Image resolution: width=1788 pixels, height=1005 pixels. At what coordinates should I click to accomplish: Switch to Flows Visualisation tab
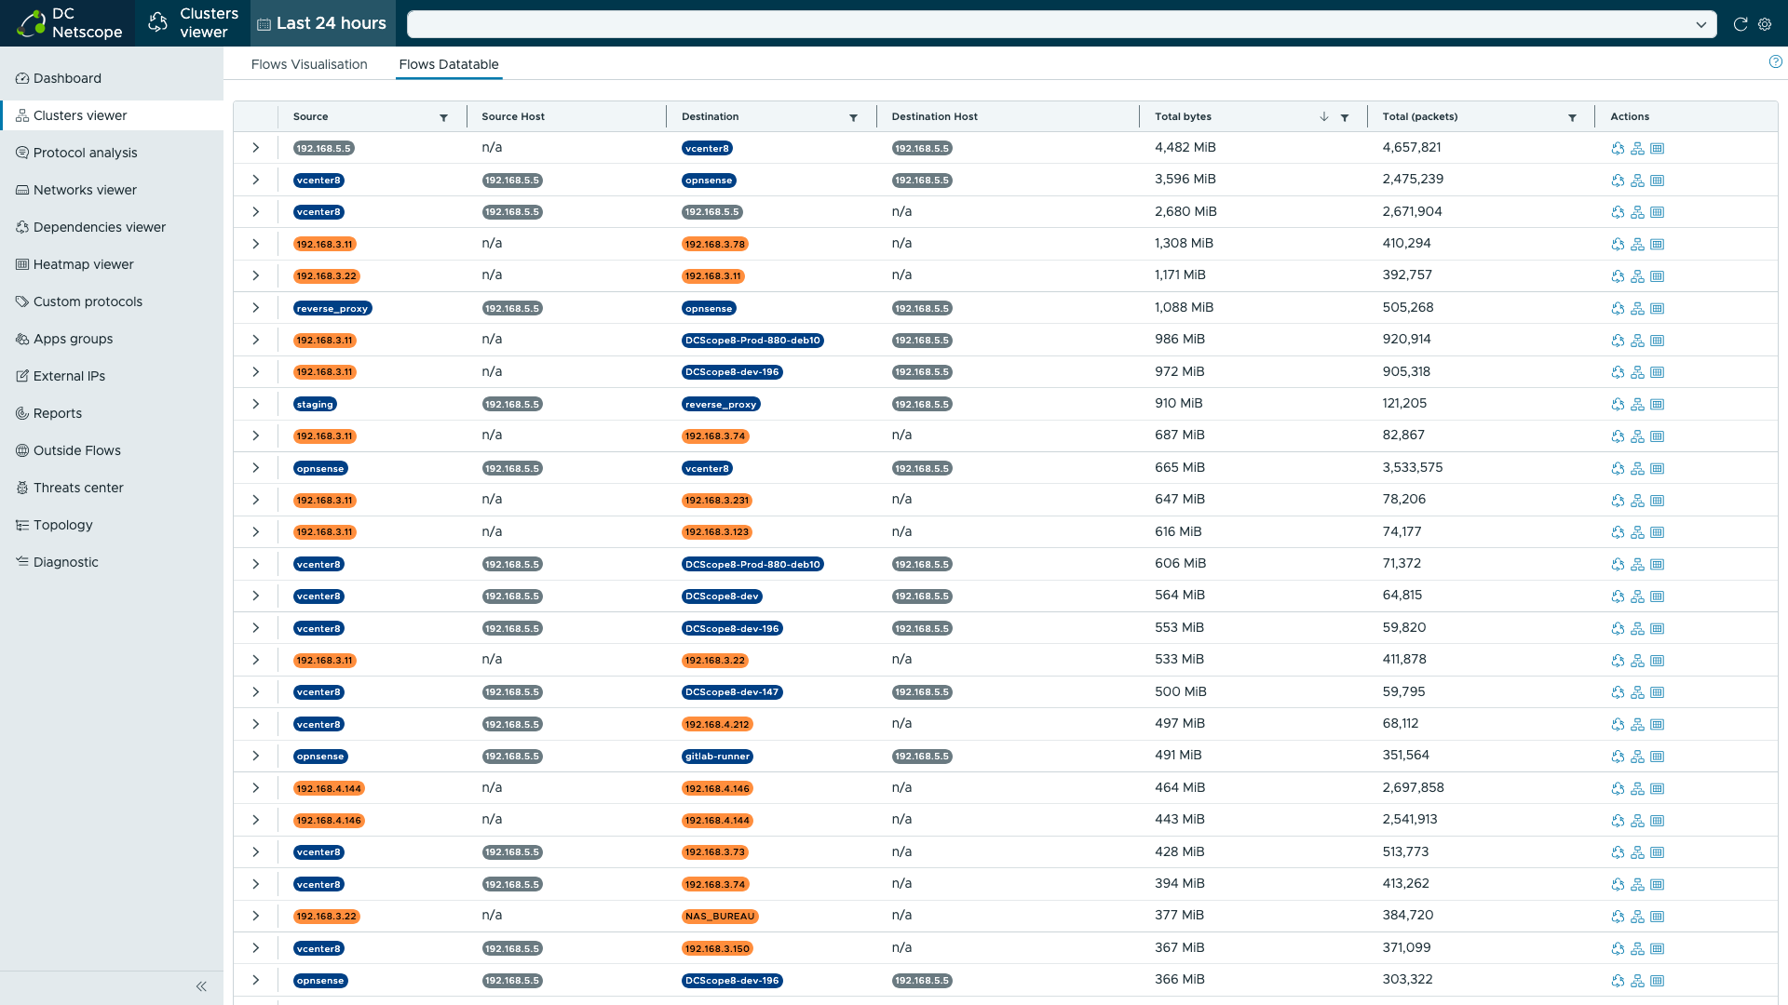(x=309, y=64)
